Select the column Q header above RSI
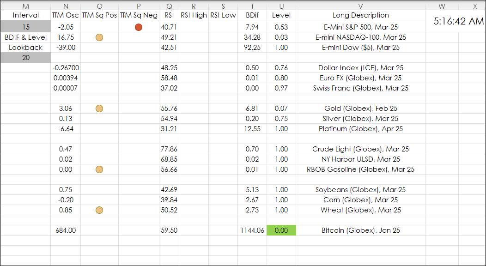 [x=169, y=6]
